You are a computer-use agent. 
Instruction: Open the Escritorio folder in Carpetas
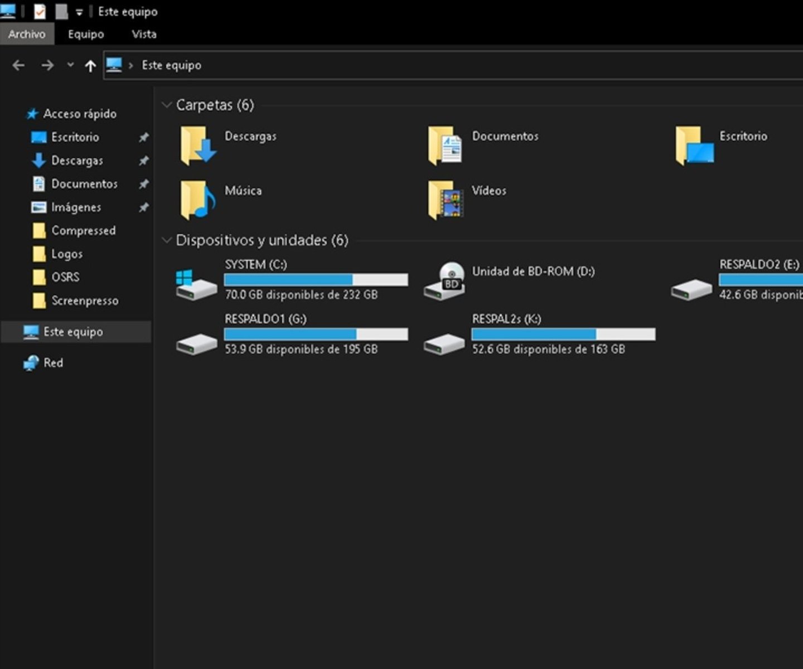pyautogui.click(x=694, y=146)
